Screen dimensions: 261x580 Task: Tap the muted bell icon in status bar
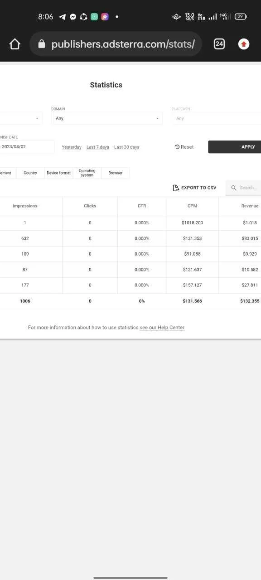coord(176,17)
